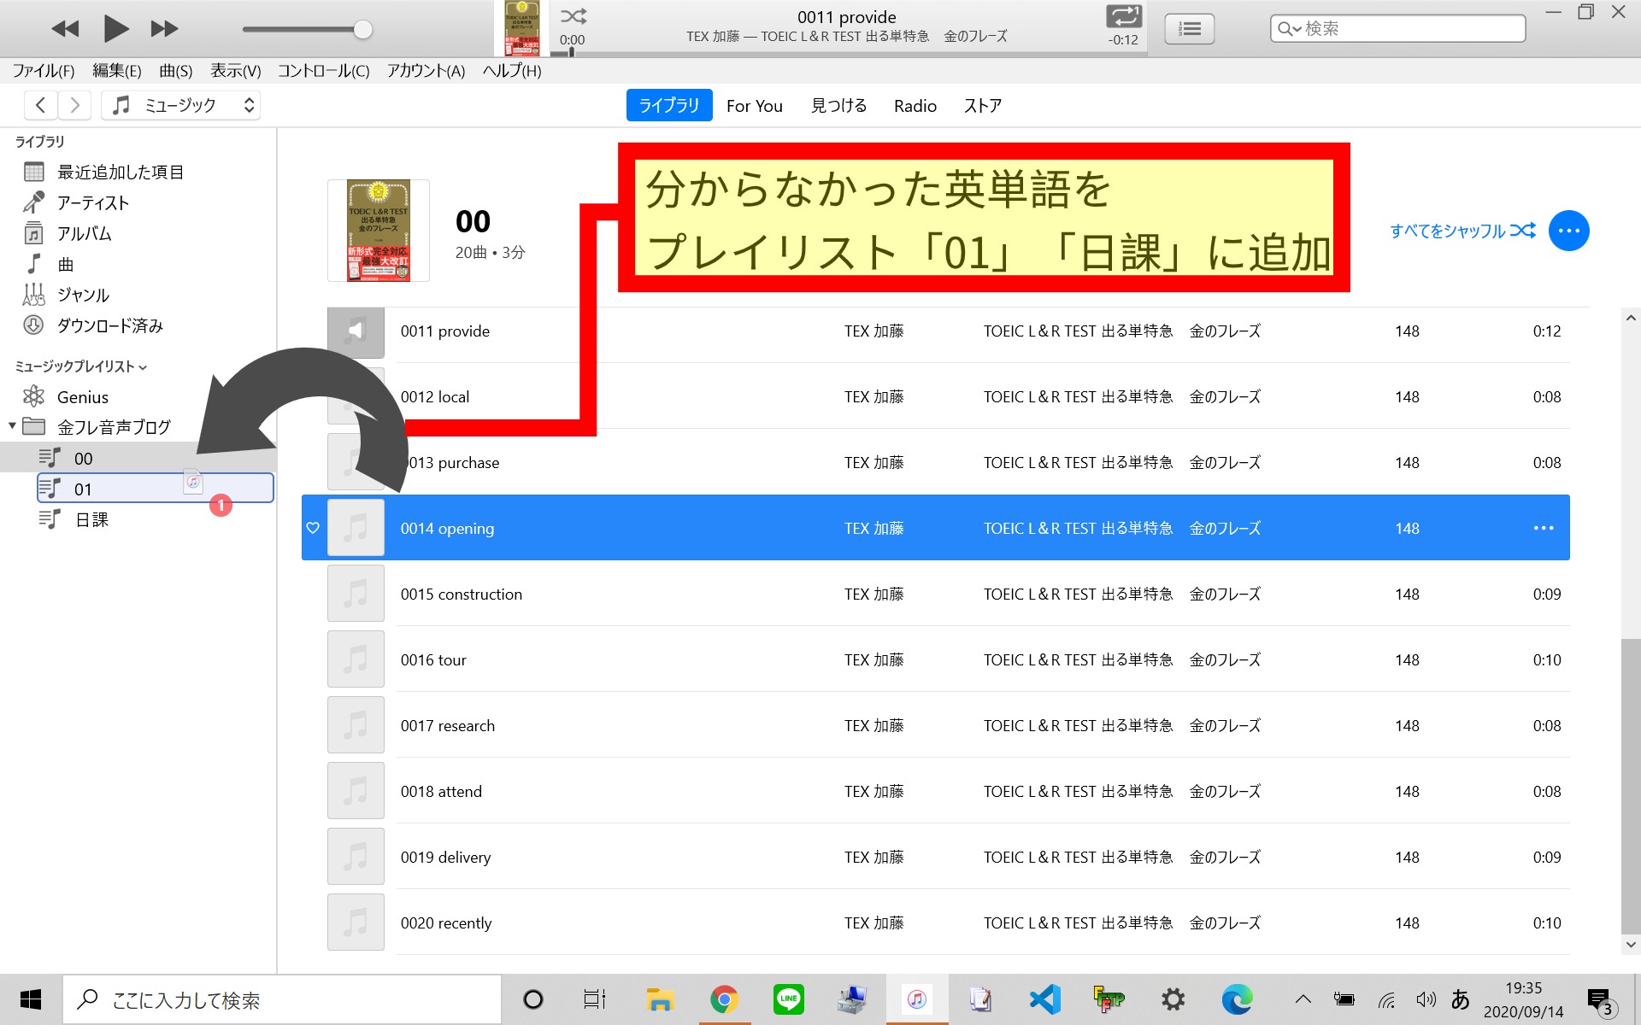Image resolution: width=1641 pixels, height=1025 pixels.
Task: Open taskbar Settings gear
Action: click(1173, 999)
